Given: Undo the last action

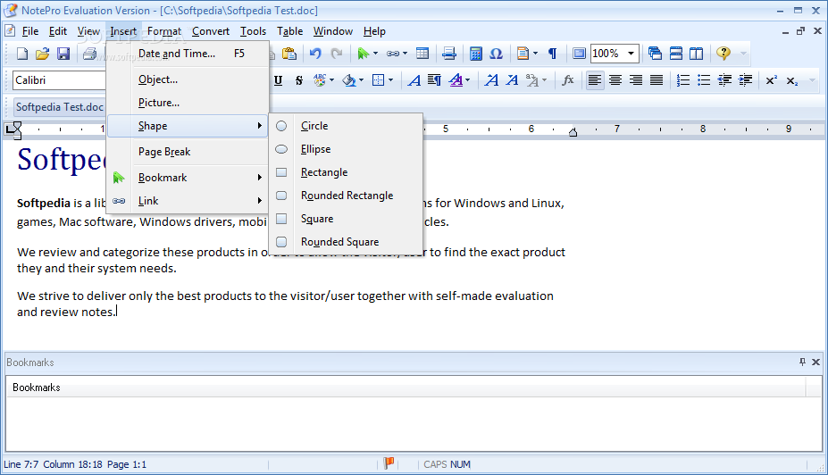Looking at the screenshot, I should click(315, 54).
